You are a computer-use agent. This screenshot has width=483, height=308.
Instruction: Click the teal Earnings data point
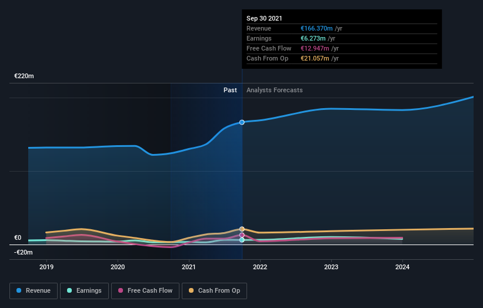[242, 240]
